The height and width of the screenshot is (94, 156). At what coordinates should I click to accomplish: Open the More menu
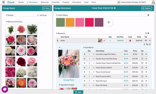click(94, 2)
